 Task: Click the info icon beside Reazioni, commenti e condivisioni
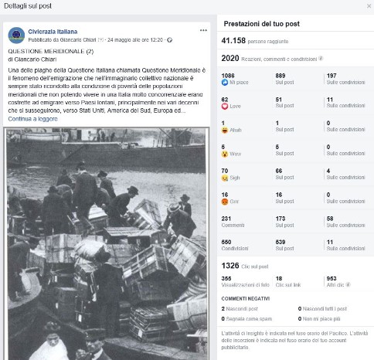click(321, 59)
